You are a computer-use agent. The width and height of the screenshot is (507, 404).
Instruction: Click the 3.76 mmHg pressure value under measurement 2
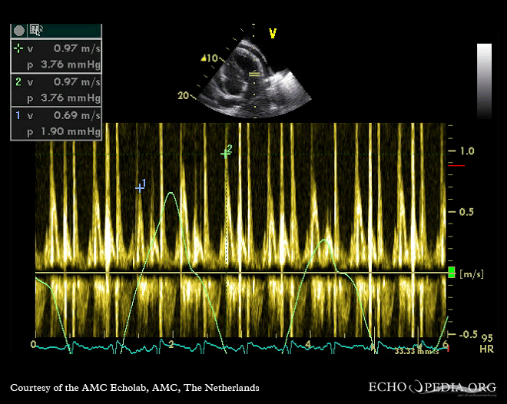point(72,98)
